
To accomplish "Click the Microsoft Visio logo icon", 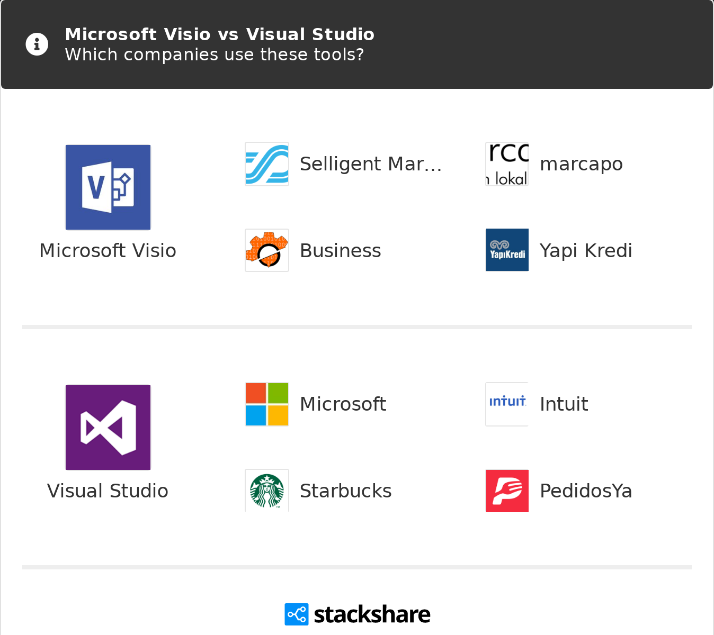I will [108, 187].
